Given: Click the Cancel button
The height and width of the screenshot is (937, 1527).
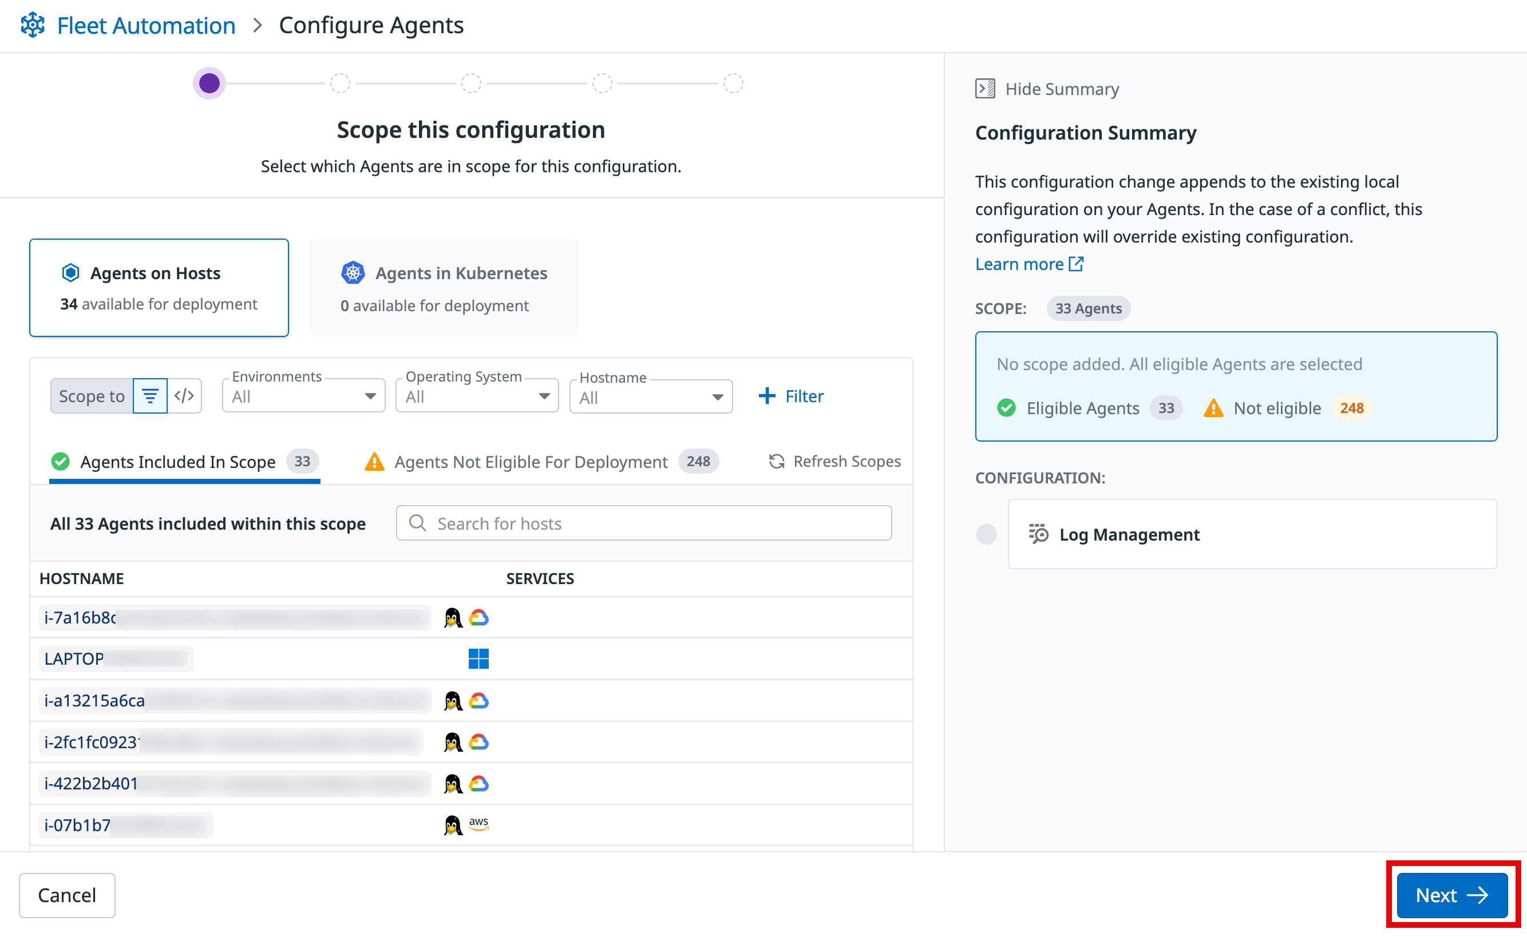Looking at the screenshot, I should [67, 894].
